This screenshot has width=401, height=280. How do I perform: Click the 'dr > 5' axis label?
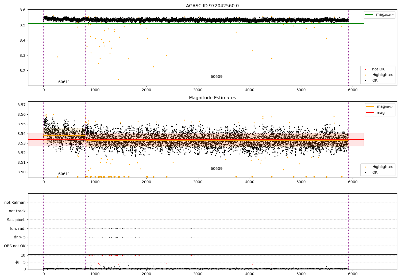(x=20, y=237)
